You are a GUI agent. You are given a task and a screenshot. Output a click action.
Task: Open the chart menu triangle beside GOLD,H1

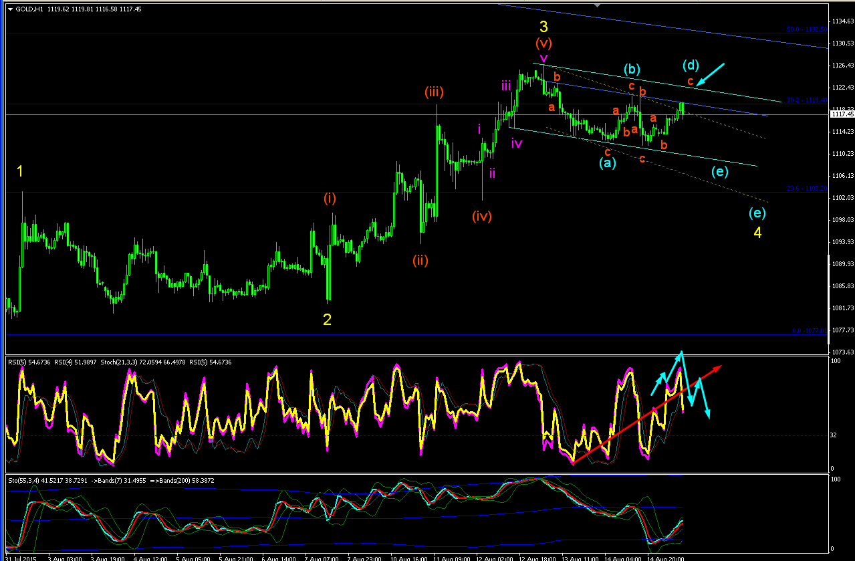coord(9,9)
